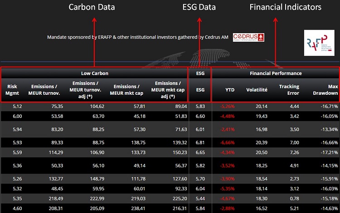The image size is (340, 213).
Task: Click the Tracking Error column header
Action: point(289,90)
